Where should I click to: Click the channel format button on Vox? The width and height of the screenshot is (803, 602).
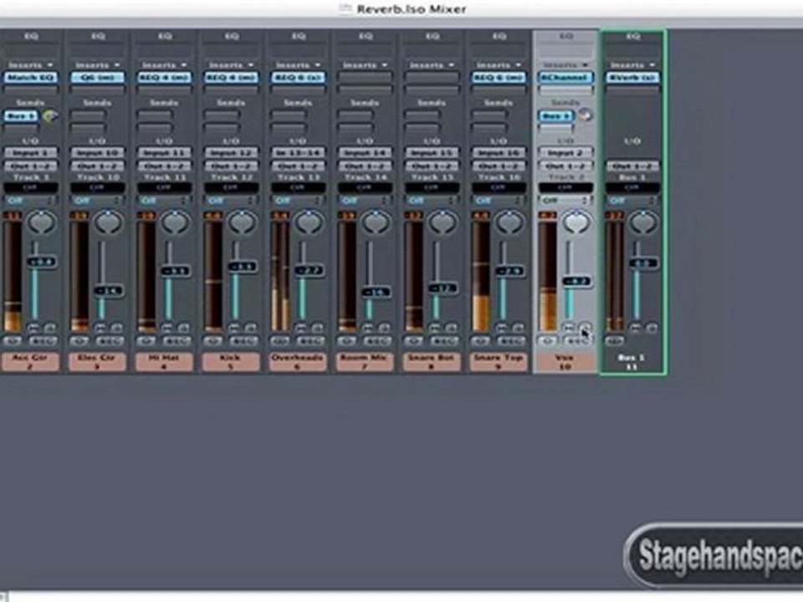[x=547, y=340]
